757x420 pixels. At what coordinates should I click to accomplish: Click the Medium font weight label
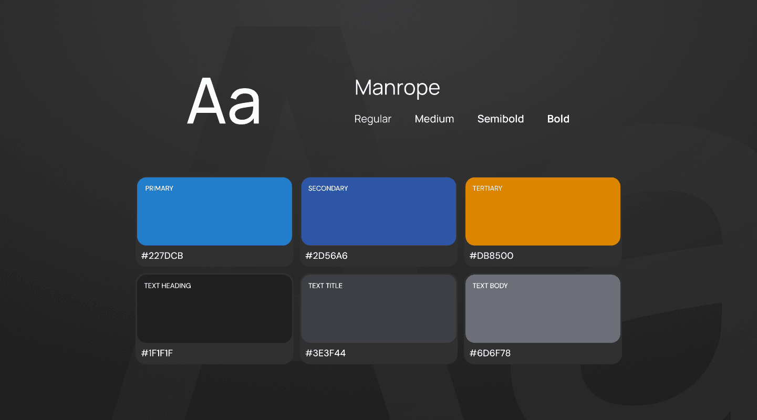[434, 119]
